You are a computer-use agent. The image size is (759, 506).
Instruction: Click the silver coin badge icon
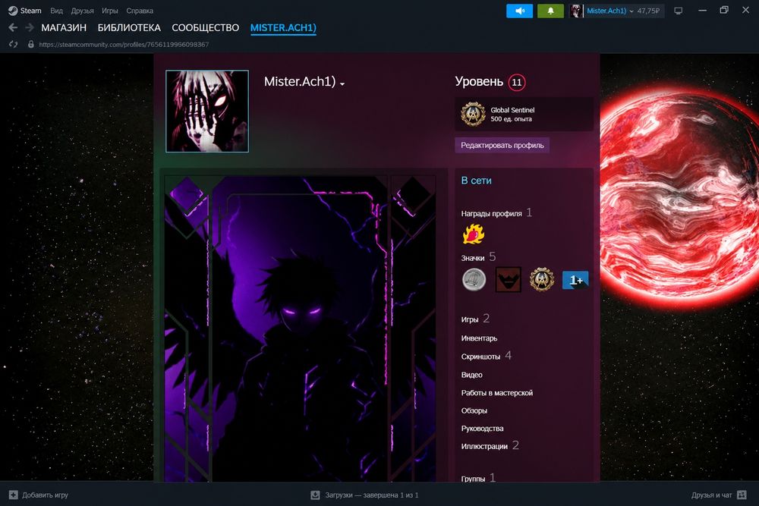pyautogui.click(x=474, y=280)
